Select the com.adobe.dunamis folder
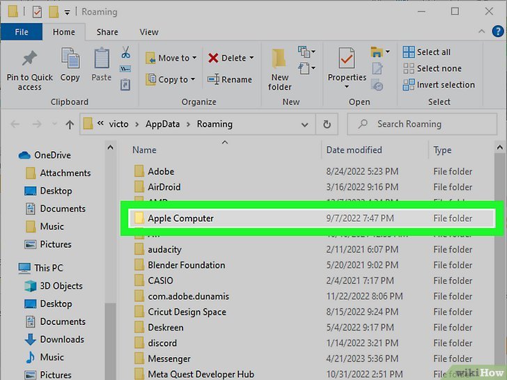Image resolution: width=507 pixels, height=380 pixels. pyautogui.click(x=311, y=296)
